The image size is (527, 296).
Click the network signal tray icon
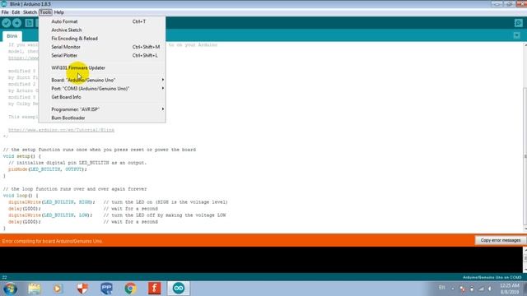point(481,289)
